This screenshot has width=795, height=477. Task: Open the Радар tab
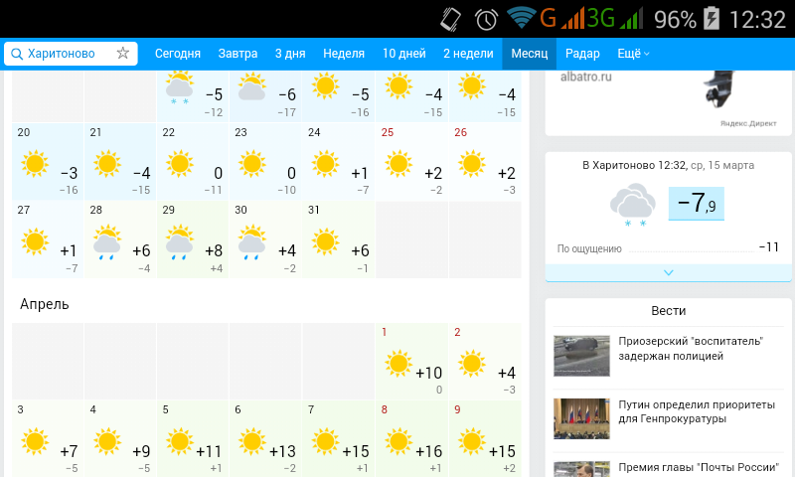click(582, 54)
